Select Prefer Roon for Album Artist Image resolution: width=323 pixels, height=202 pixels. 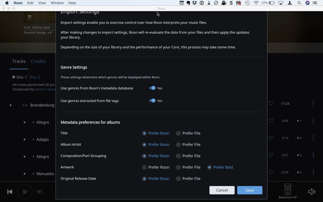point(156,145)
